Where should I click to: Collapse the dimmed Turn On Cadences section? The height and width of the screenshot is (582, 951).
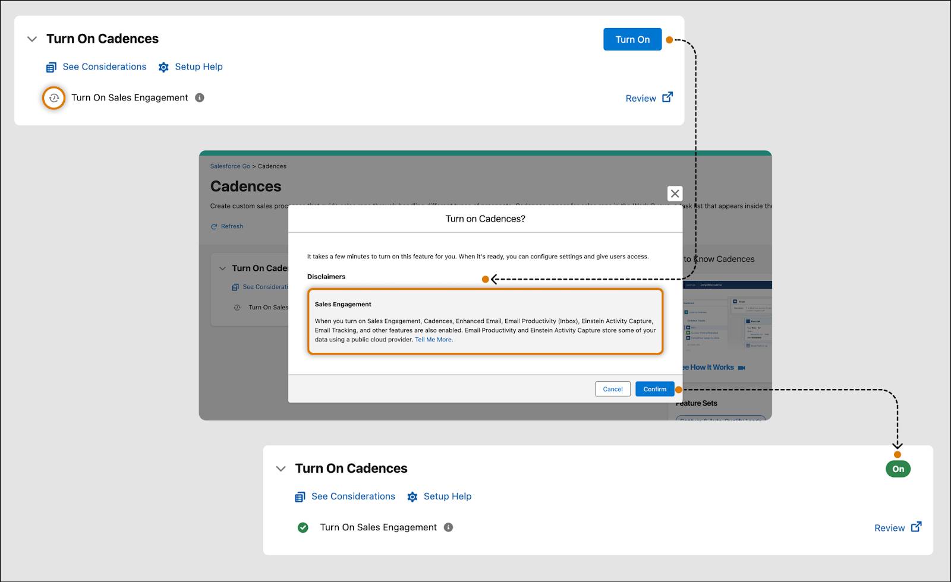[x=222, y=268]
